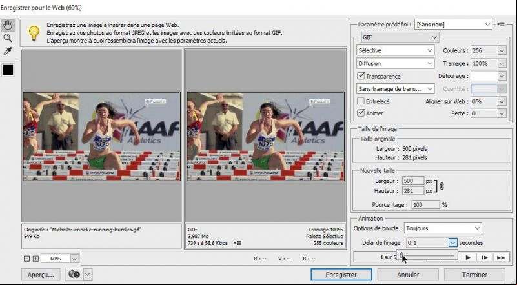Click the Enregistrer button
The width and height of the screenshot is (517, 285).
(341, 275)
